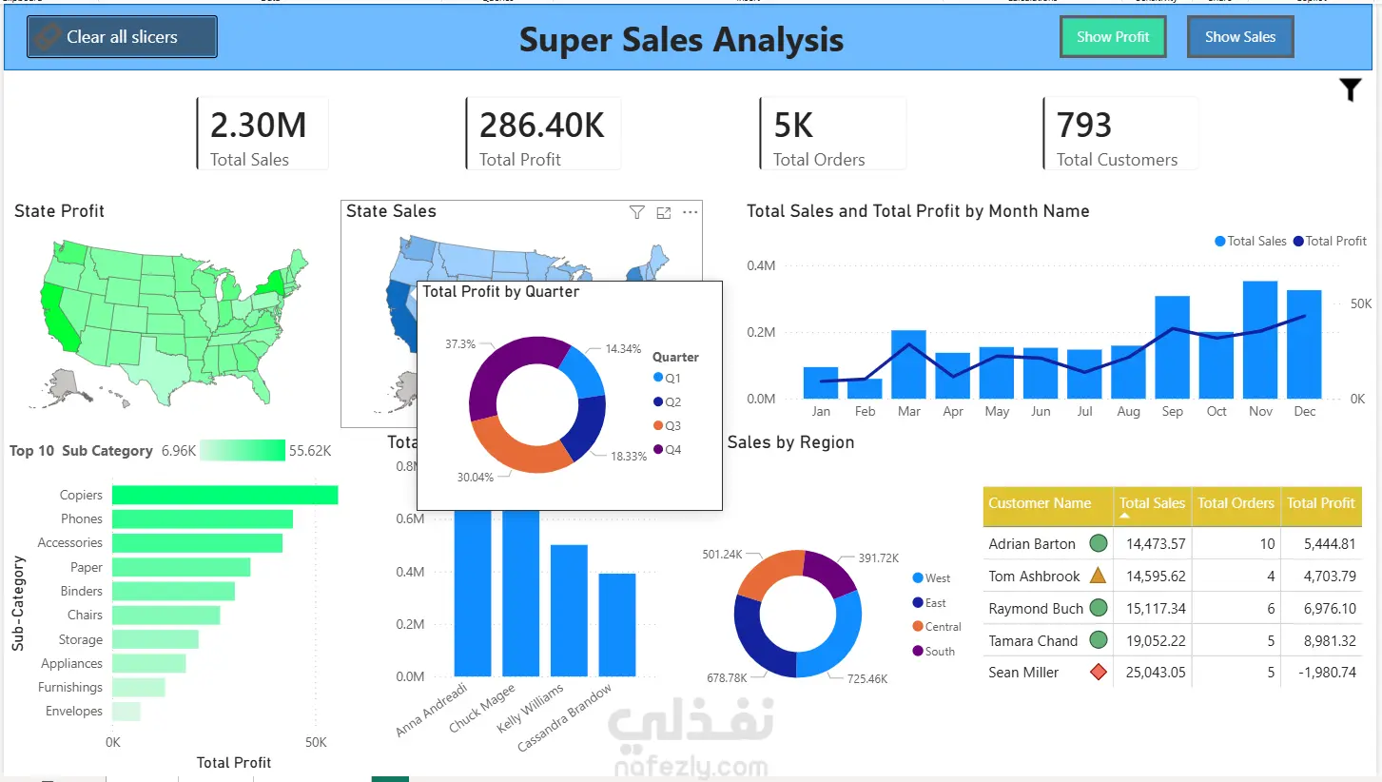The width and height of the screenshot is (1382, 782).
Task: Open more options ellipsis on State Sales
Action: pos(691,212)
